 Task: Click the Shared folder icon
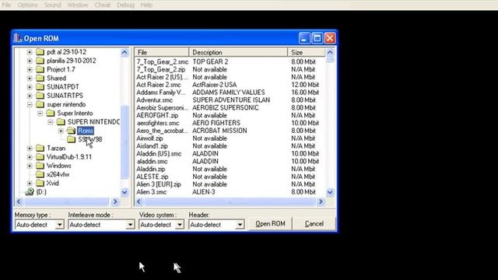pos(40,78)
